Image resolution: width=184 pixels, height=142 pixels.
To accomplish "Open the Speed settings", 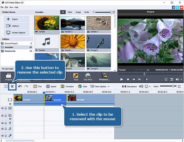I will pos(51,86).
